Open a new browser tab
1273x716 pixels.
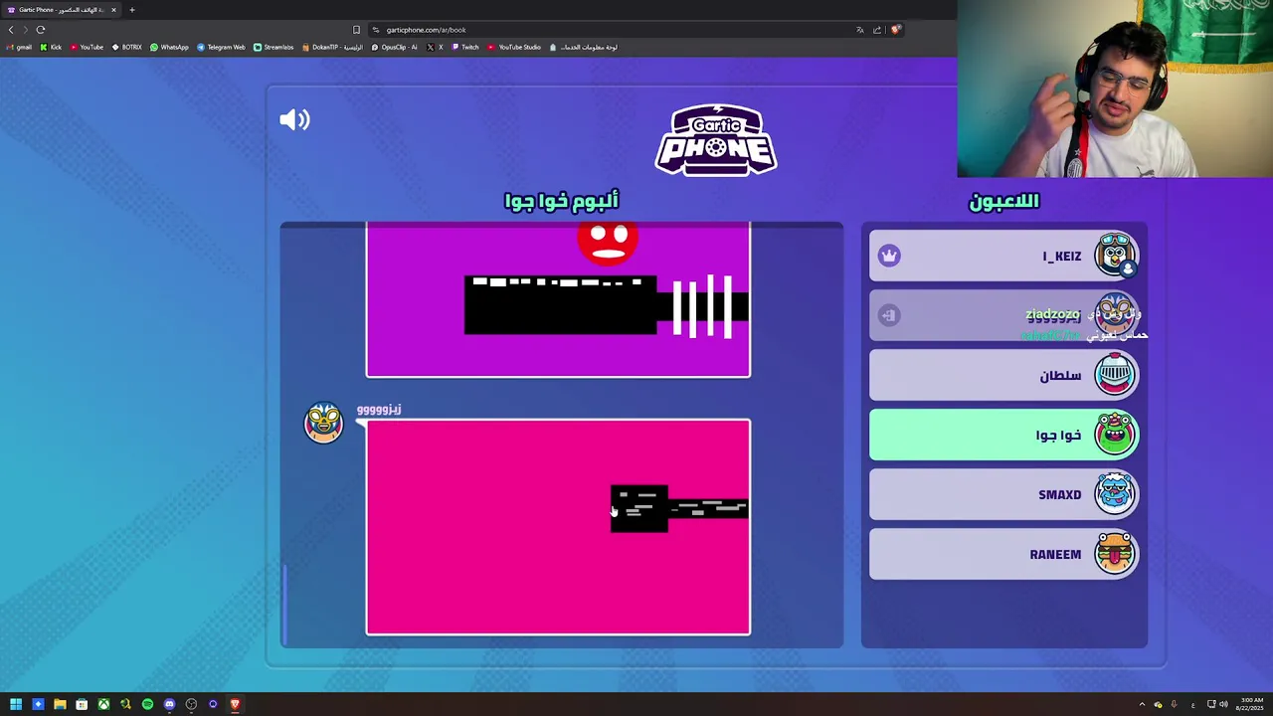(x=131, y=10)
